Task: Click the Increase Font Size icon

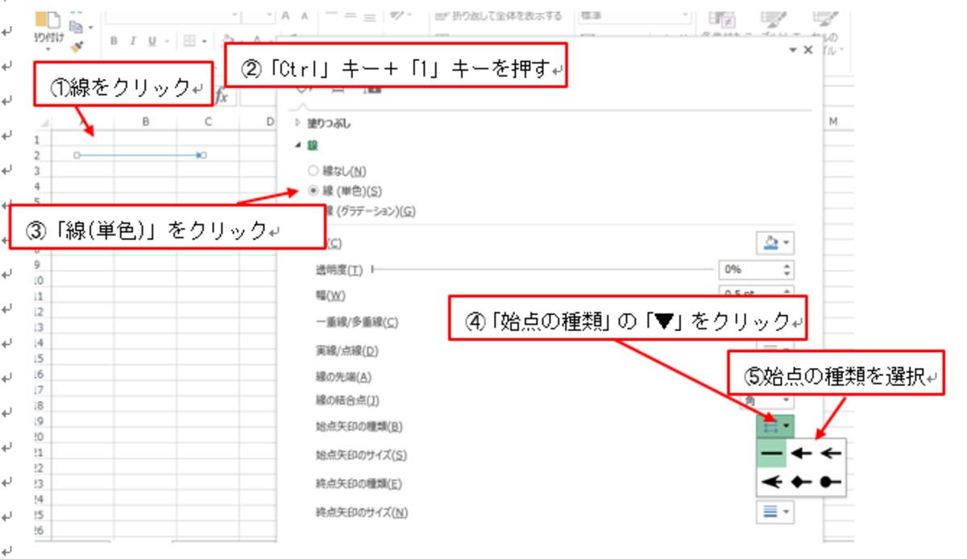Action: [x=285, y=15]
